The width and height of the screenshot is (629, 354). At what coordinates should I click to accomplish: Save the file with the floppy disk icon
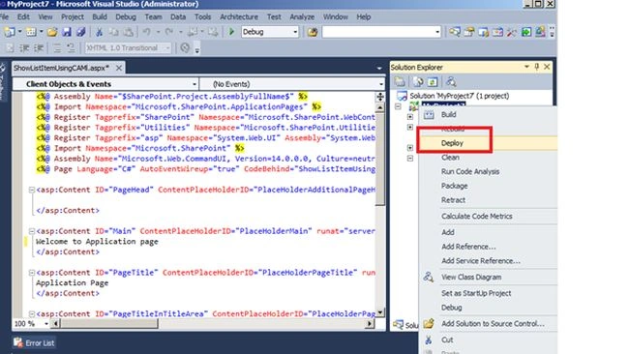67,32
